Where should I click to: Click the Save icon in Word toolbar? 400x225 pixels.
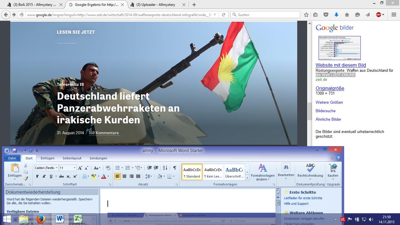pos(14,151)
